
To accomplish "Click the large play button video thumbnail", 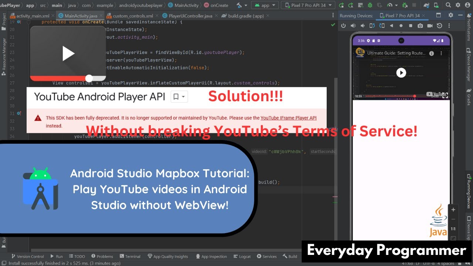I will tap(68, 54).
